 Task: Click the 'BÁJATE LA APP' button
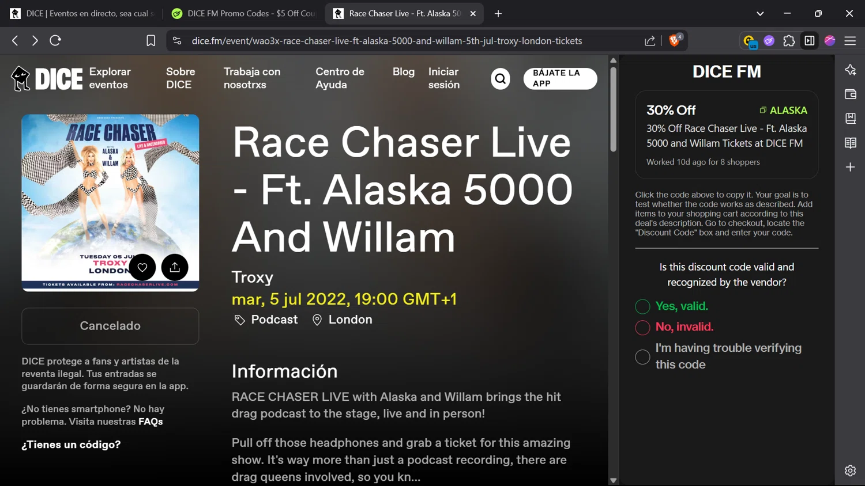[x=560, y=78]
